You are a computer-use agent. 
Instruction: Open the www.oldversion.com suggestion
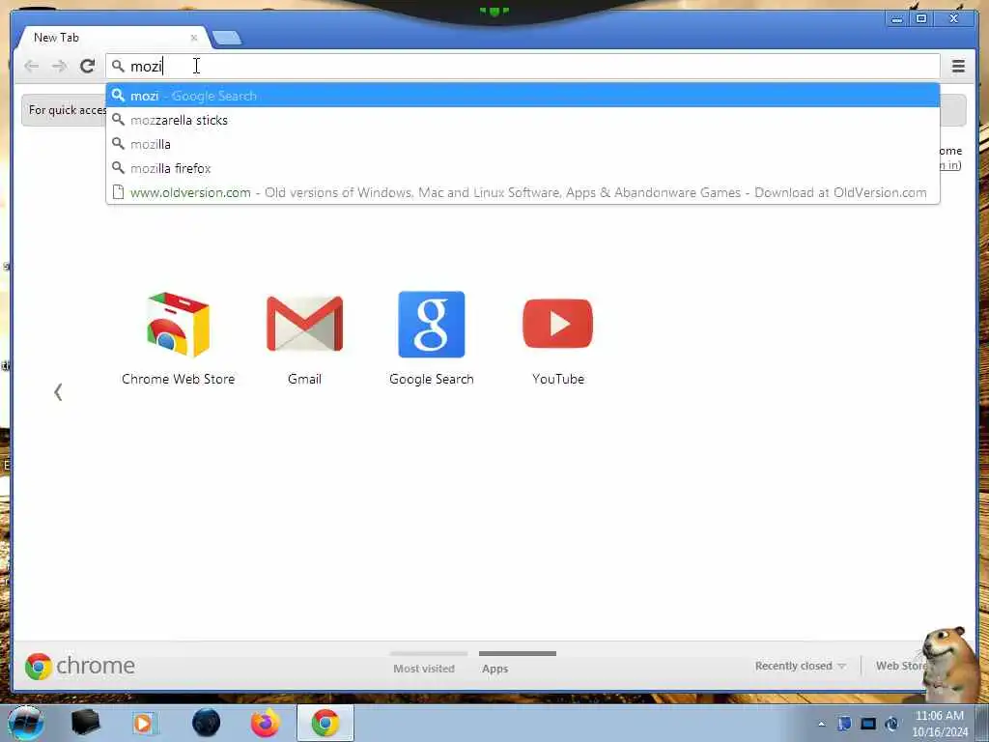tap(523, 192)
